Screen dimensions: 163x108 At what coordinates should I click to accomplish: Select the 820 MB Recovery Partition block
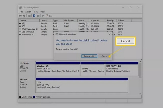click(93, 69)
